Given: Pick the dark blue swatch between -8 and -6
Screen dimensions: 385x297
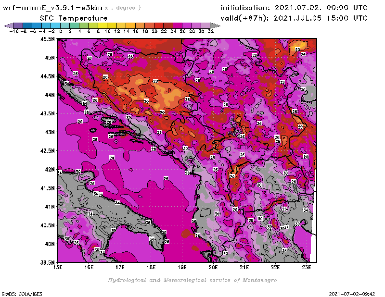Looking at the screenshot, I should (27, 25).
